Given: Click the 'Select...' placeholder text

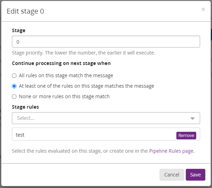Looking at the screenshot, I should click(x=26, y=118).
